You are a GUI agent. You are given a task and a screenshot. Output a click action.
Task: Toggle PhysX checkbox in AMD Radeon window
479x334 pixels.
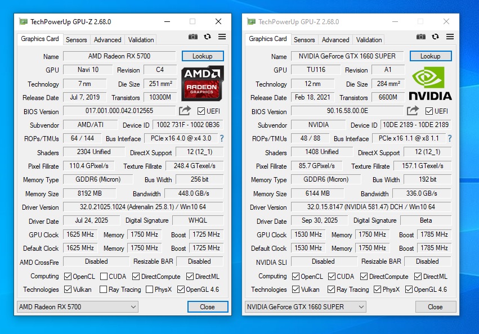click(149, 289)
